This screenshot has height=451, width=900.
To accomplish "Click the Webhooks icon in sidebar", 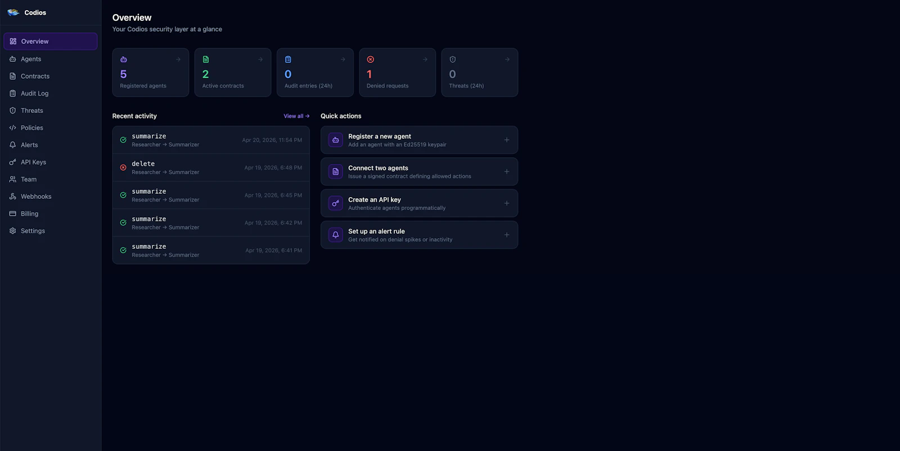I will click(12, 197).
